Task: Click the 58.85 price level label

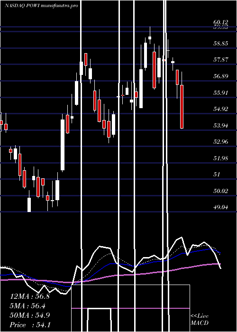Action: click(221, 44)
